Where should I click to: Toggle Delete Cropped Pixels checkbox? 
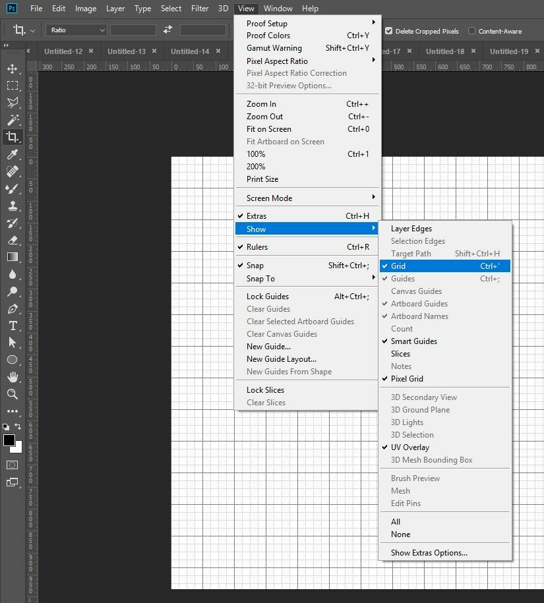388,31
